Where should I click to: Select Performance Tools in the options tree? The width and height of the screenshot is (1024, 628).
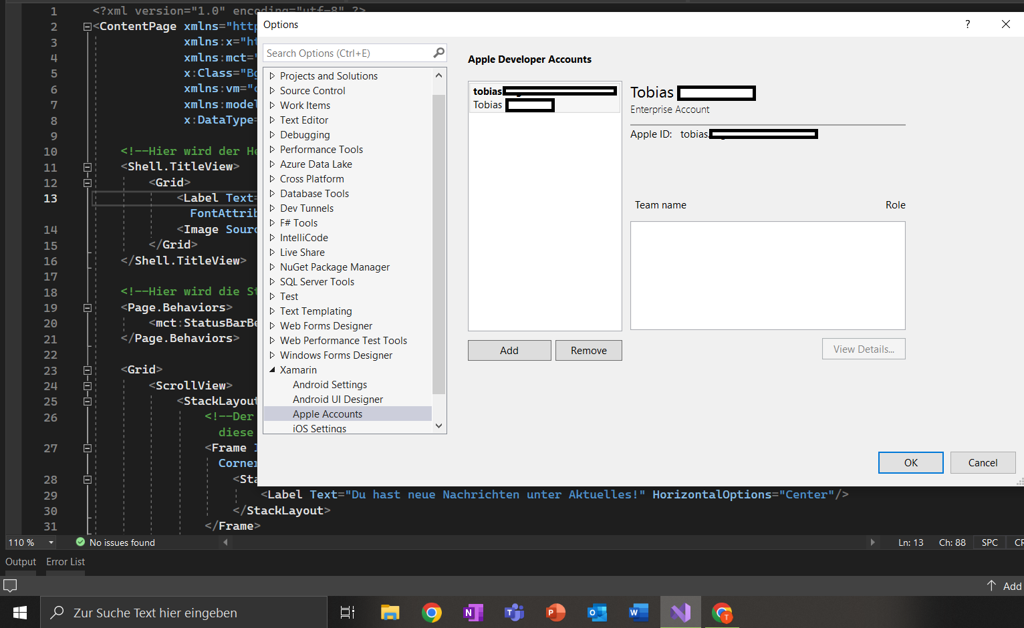pyautogui.click(x=322, y=149)
